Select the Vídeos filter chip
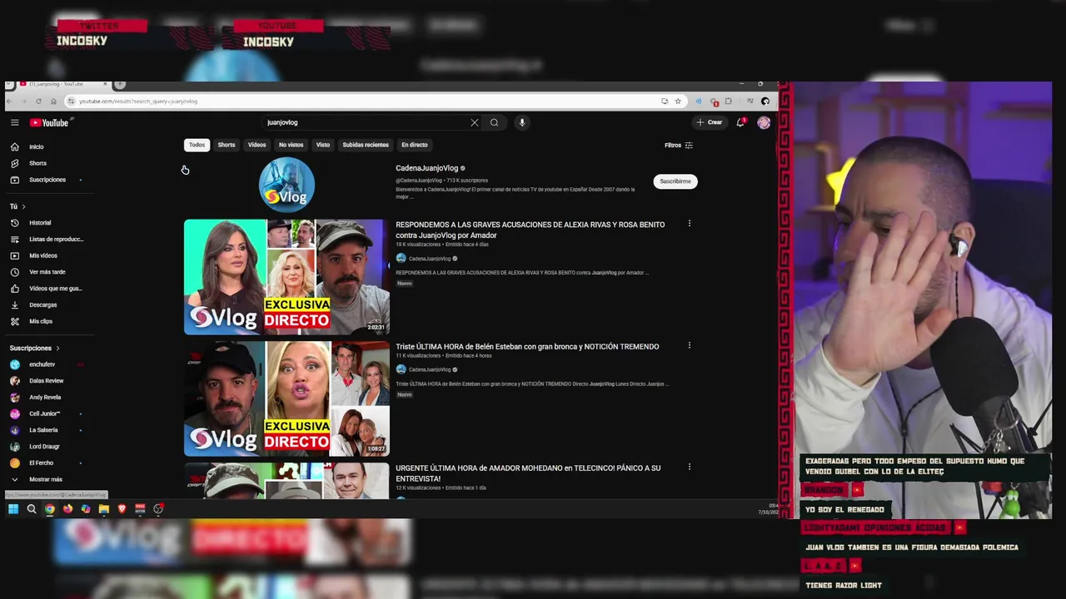The height and width of the screenshot is (599, 1066). pos(257,145)
